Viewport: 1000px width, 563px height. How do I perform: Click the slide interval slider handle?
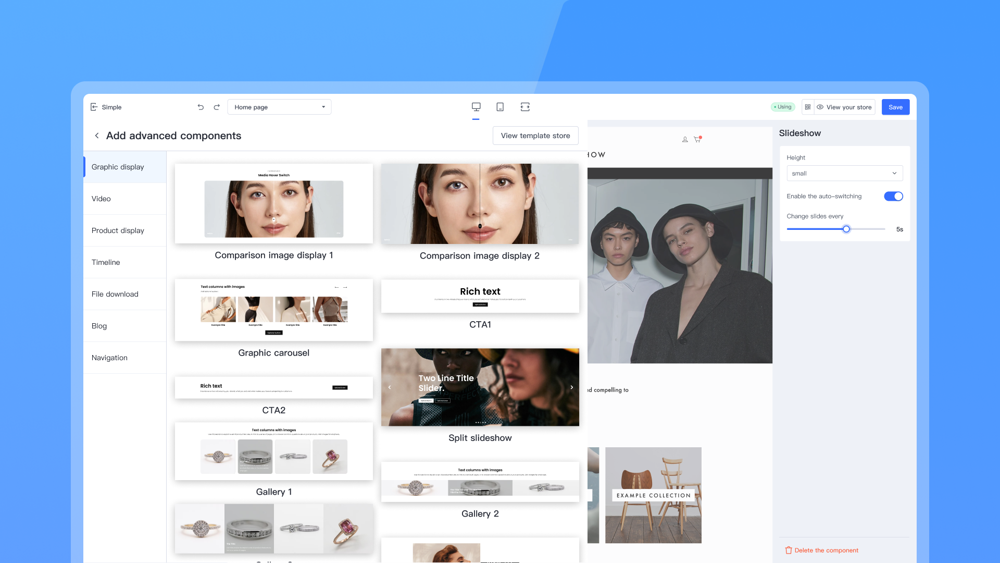tap(846, 229)
